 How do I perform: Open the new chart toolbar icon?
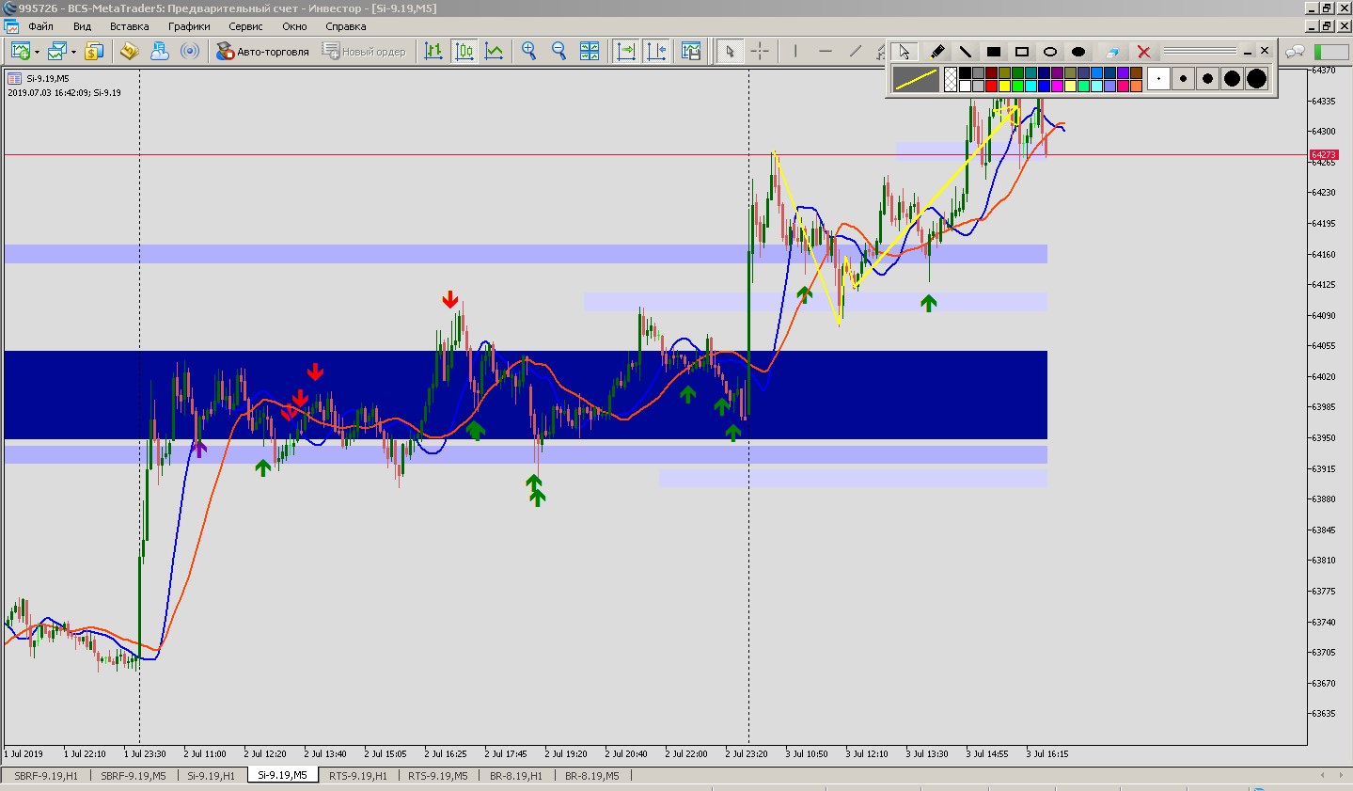[x=20, y=52]
